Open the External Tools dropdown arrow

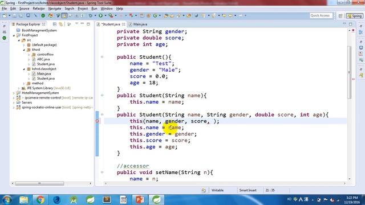point(116,15)
